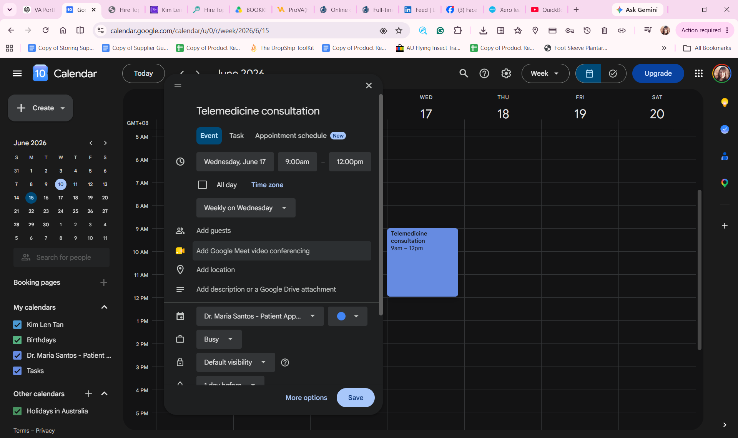This screenshot has width=738, height=438.
Task: Uncheck Holidays in Australia calendar
Action: [x=17, y=411]
